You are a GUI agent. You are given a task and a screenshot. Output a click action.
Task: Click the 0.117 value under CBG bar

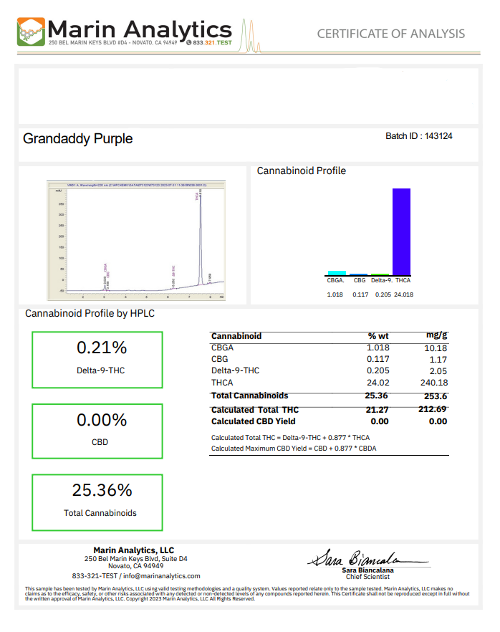(360, 295)
